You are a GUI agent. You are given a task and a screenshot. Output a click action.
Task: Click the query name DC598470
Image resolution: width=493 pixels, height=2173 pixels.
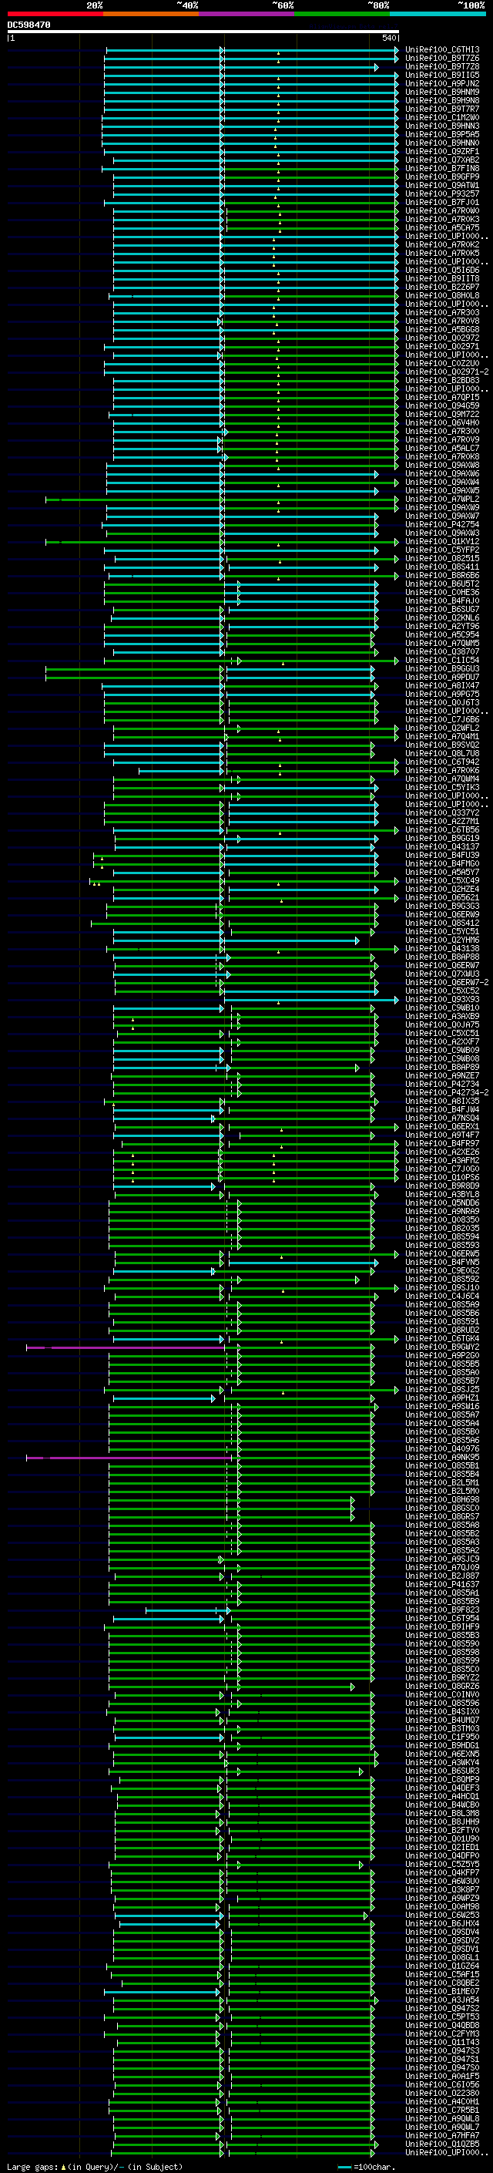(29, 25)
